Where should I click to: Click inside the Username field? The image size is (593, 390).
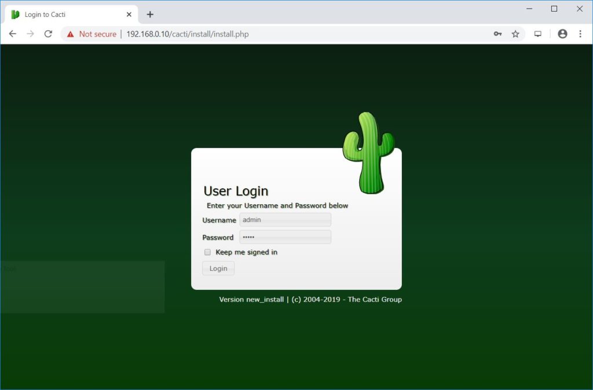coord(285,220)
